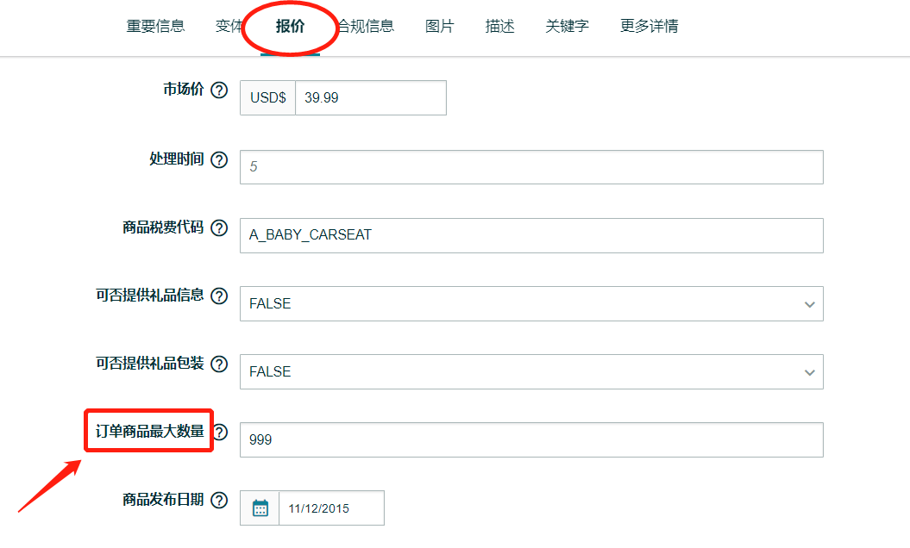This screenshot has width=910, height=548.
Task: Focus the 处理时间 input field
Action: 531,167
